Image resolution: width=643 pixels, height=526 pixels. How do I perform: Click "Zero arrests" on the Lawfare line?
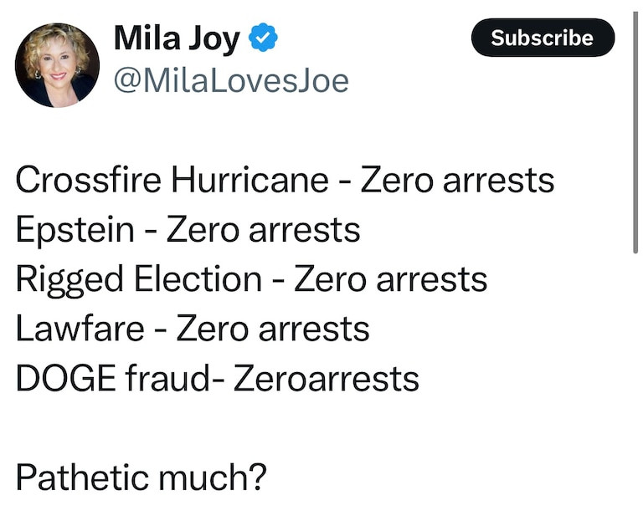click(272, 329)
